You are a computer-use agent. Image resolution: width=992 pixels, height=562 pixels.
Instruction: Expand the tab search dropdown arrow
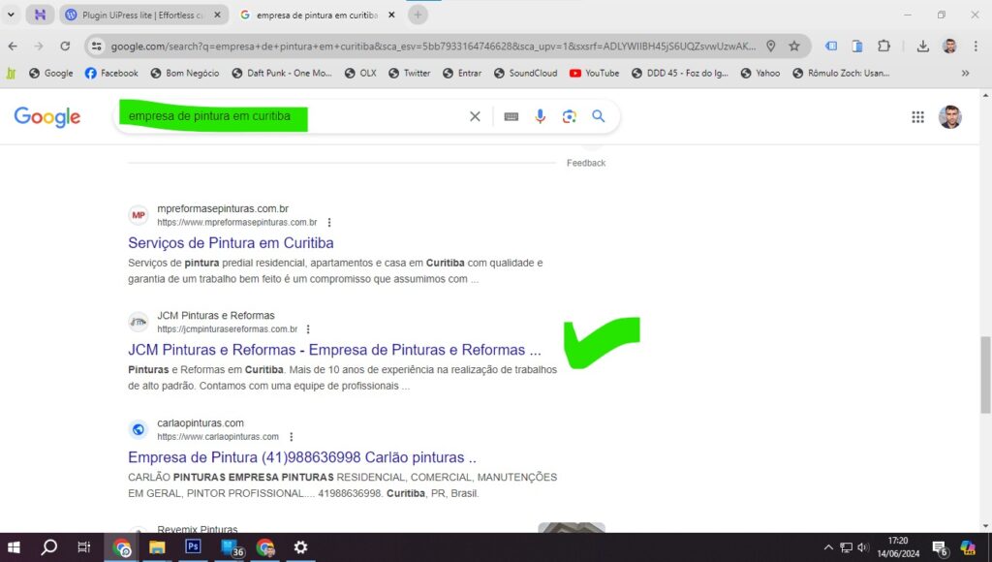coord(11,15)
